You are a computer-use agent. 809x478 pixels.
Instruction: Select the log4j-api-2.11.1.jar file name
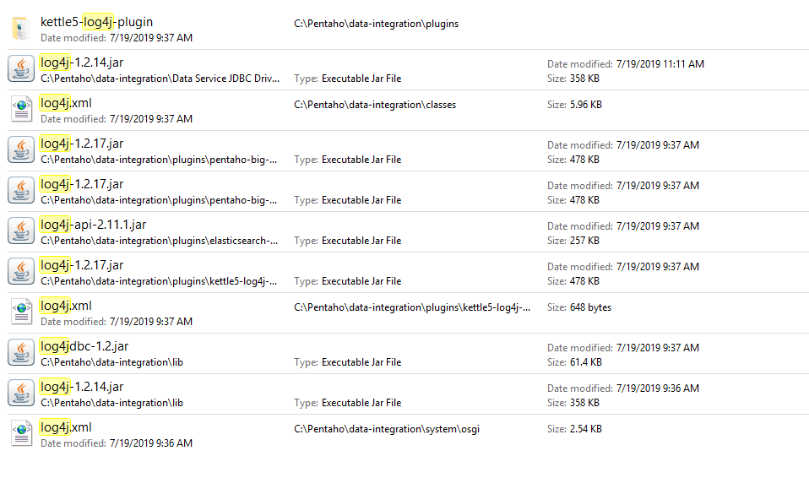click(x=93, y=225)
